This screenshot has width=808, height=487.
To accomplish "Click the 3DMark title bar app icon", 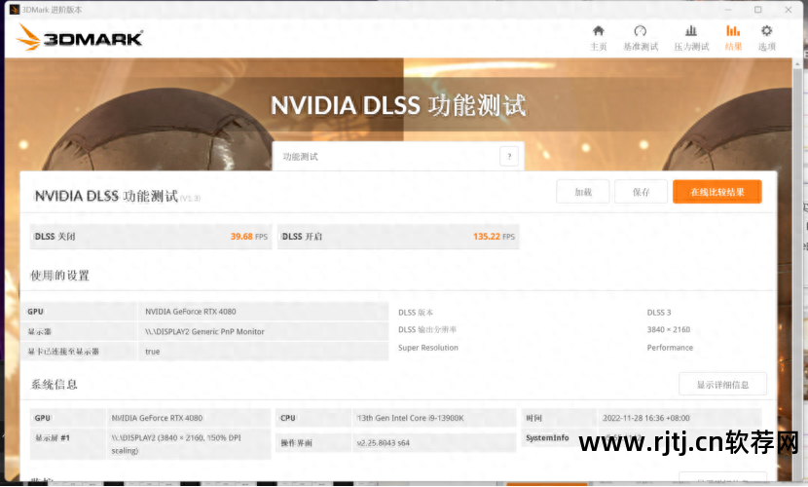I will coord(15,10).
